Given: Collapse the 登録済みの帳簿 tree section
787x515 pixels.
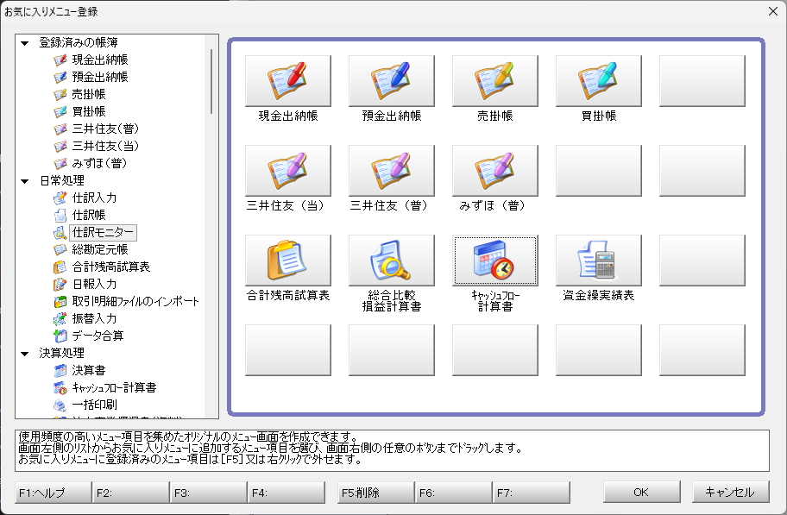Looking at the screenshot, I should (x=25, y=42).
